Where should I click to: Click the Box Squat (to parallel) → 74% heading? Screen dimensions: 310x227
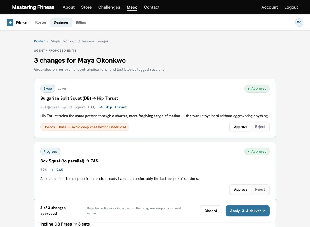[x=69, y=161]
